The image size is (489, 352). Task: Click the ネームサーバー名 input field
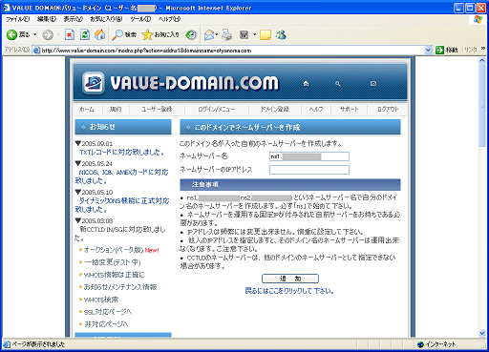pos(309,156)
